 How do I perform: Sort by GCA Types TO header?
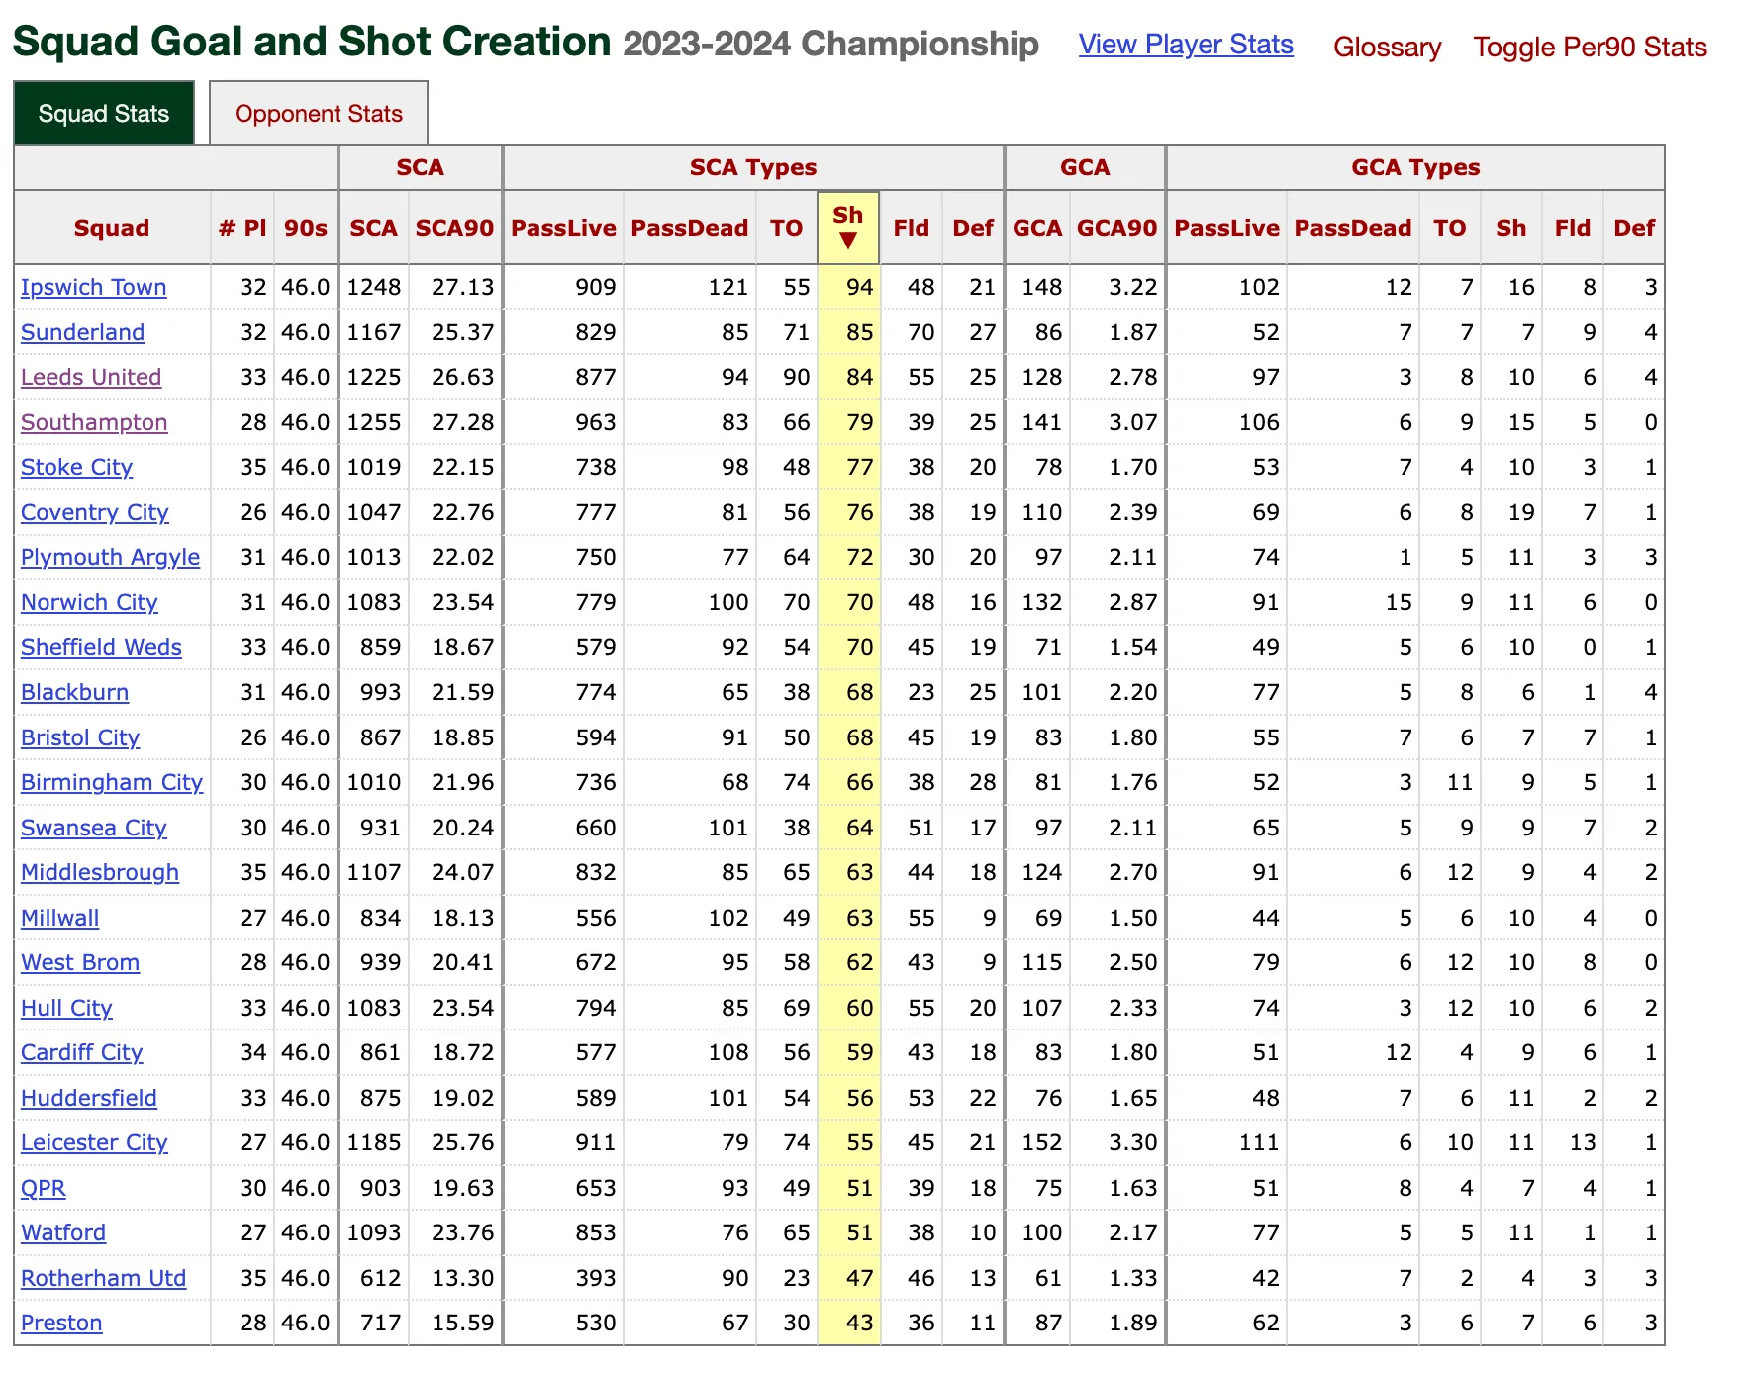tap(1450, 228)
